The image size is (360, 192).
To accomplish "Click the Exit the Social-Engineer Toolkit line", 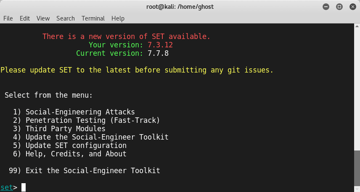I will point(85,171).
